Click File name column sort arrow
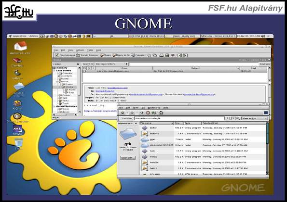Image resolution: width=287 pixels, height=202 pixels. 172,123
